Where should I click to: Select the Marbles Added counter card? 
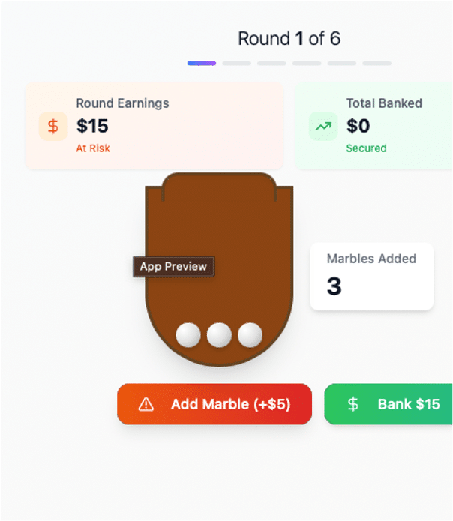click(371, 276)
